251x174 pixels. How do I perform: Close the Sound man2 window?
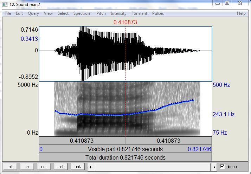[x=240, y=3]
